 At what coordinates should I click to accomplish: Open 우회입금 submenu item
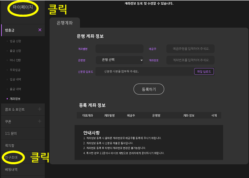pos(15,70)
